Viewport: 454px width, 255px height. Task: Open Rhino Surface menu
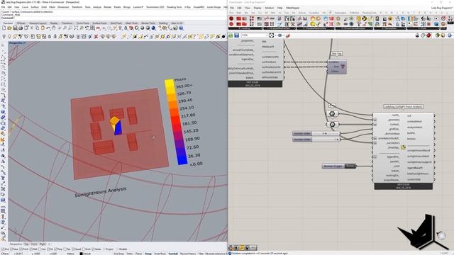pyautogui.click(x=35, y=7)
